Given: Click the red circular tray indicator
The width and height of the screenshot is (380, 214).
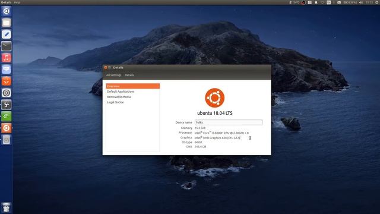Looking at the screenshot, I should click(303, 2).
